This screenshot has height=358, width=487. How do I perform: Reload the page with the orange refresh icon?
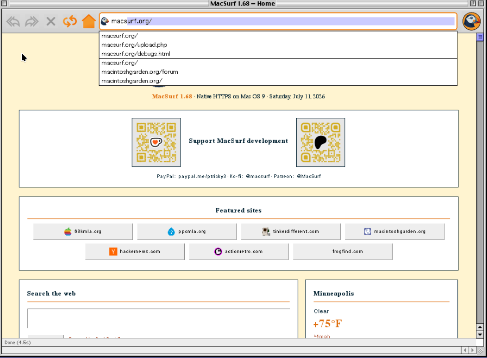69,21
